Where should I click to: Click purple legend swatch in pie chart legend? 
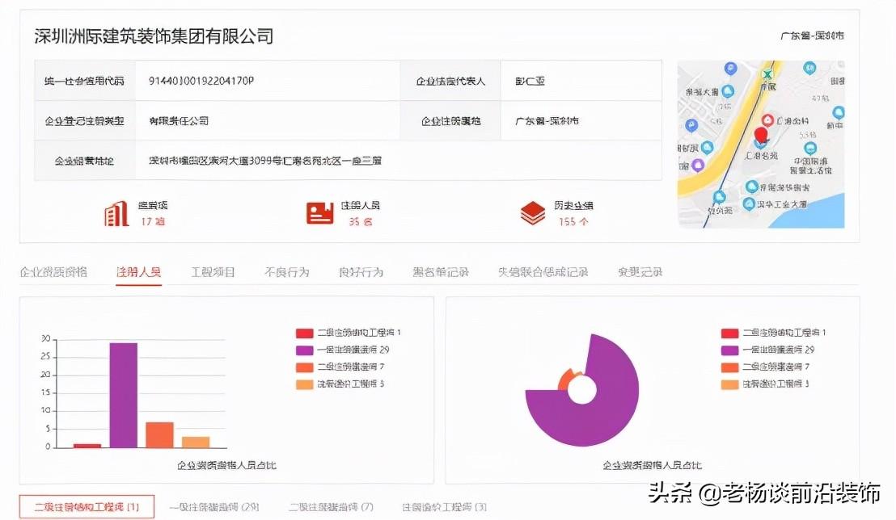729,350
